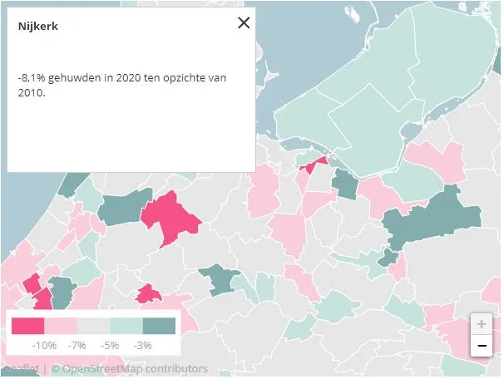
Task: Choose the light green legend swatch
Action: (x=126, y=325)
